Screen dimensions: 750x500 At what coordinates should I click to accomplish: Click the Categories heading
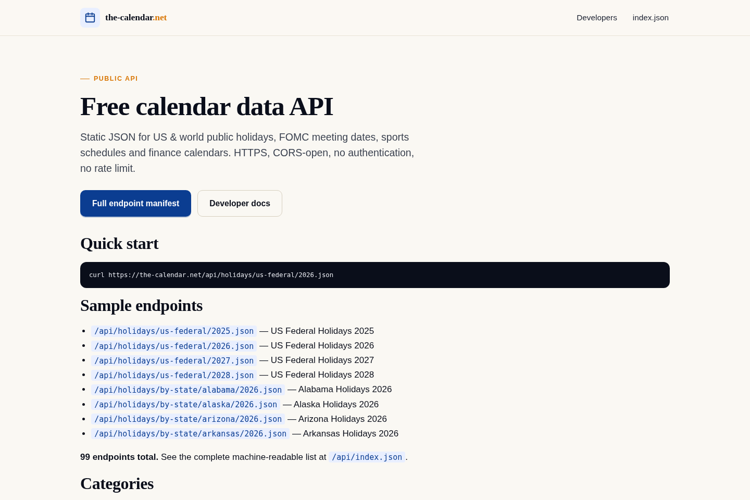click(x=117, y=484)
